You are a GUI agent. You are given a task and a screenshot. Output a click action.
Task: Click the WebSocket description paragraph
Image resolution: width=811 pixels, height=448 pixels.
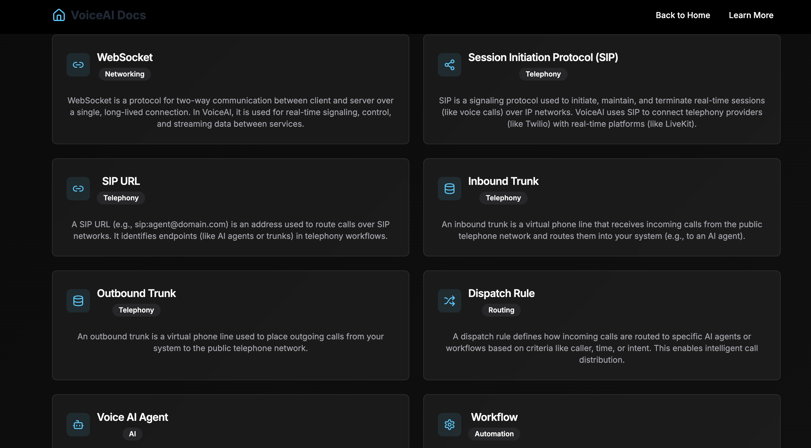coord(230,112)
